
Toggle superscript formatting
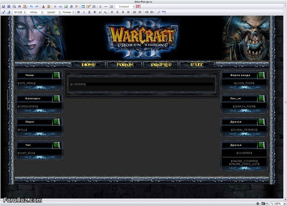coord(100,12)
